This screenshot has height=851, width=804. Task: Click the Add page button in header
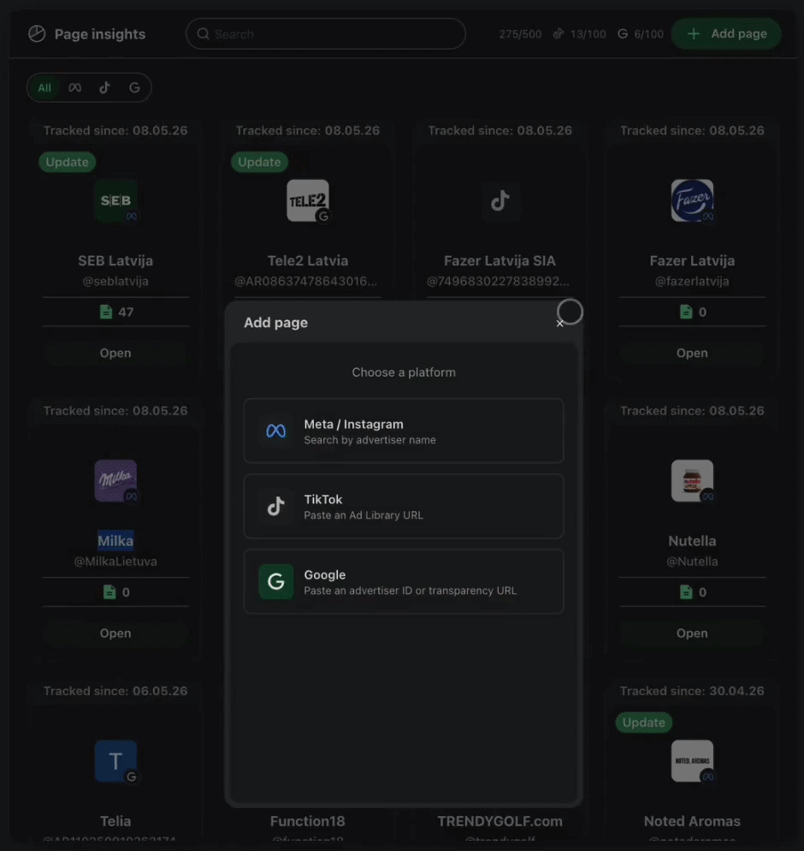point(726,34)
